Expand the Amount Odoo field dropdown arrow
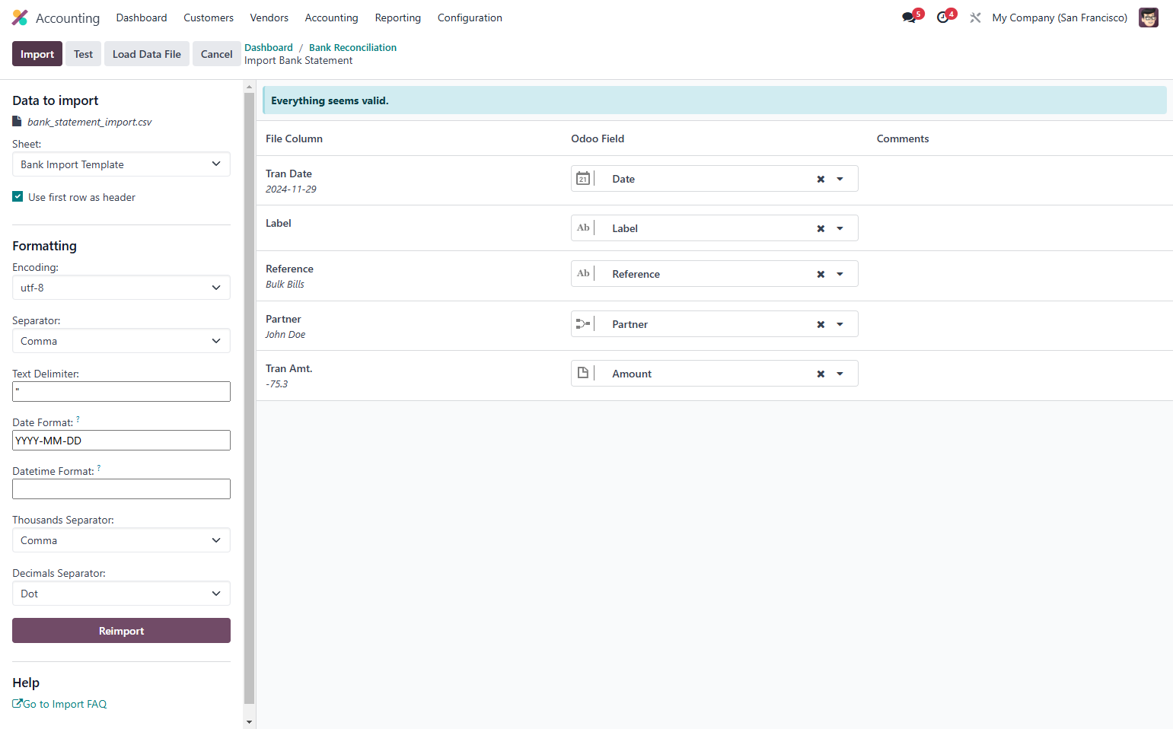This screenshot has height=729, width=1173. 840,374
